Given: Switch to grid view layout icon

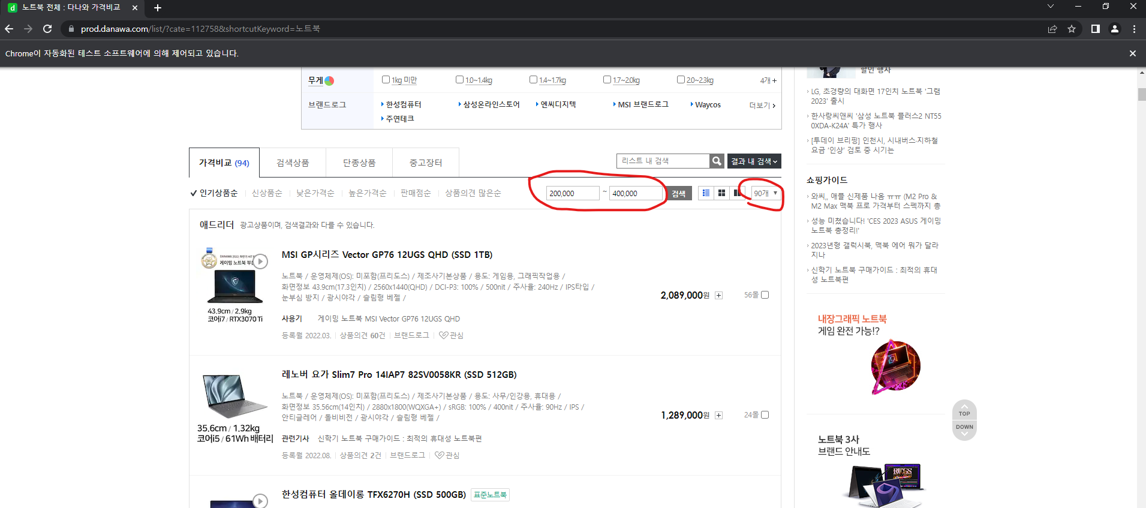Looking at the screenshot, I should [721, 193].
